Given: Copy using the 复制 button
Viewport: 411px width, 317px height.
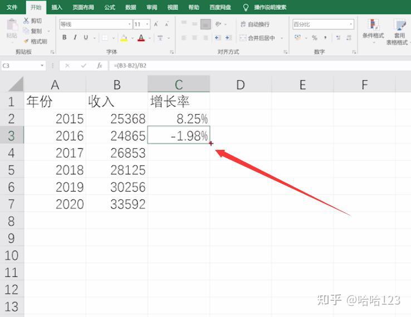Looking at the screenshot, I should (32, 31).
